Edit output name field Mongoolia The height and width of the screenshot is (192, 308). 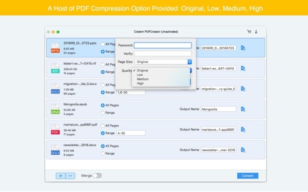coord(218,109)
